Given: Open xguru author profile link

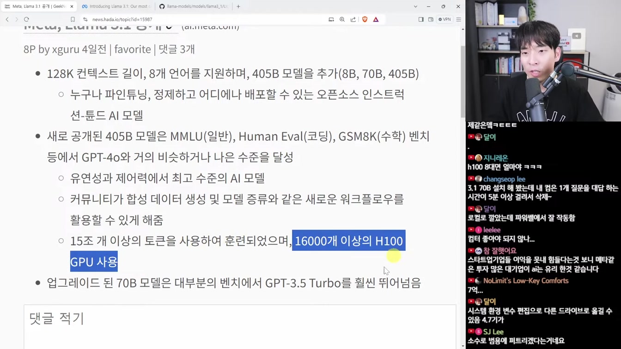Looking at the screenshot, I should click(66, 49).
